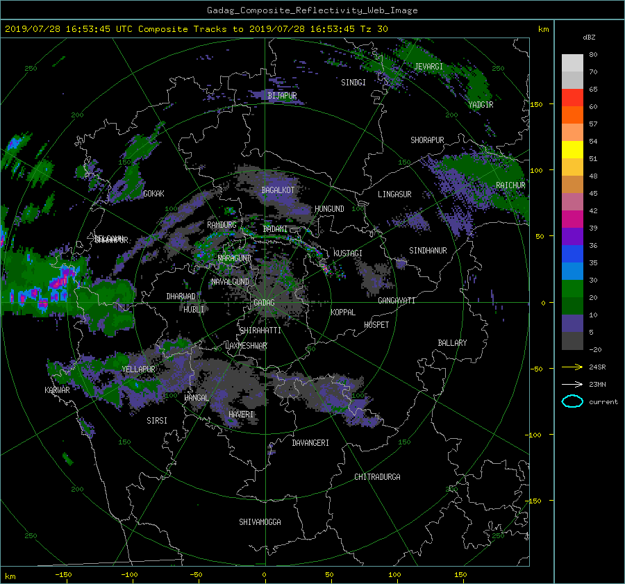Click the 150 tick on right km axis
Viewport: 625px width, 584px height.
[536, 104]
